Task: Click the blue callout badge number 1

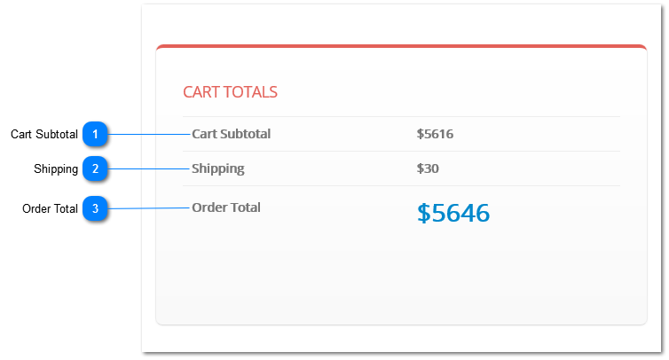Action: click(x=95, y=134)
